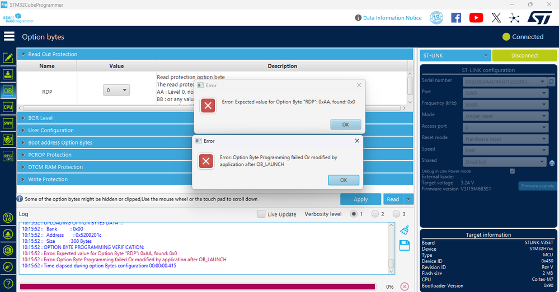559x292 pixels.
Task: Select the OB option bytes sidebar icon
Action: click(8, 90)
